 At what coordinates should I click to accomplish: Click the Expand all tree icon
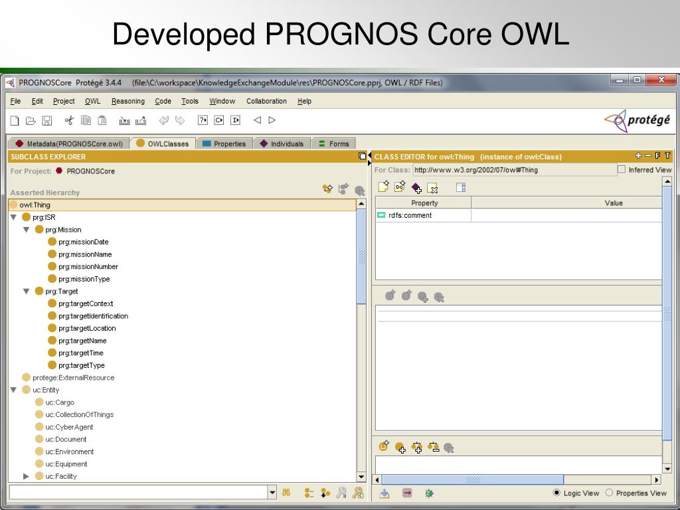[x=325, y=493]
